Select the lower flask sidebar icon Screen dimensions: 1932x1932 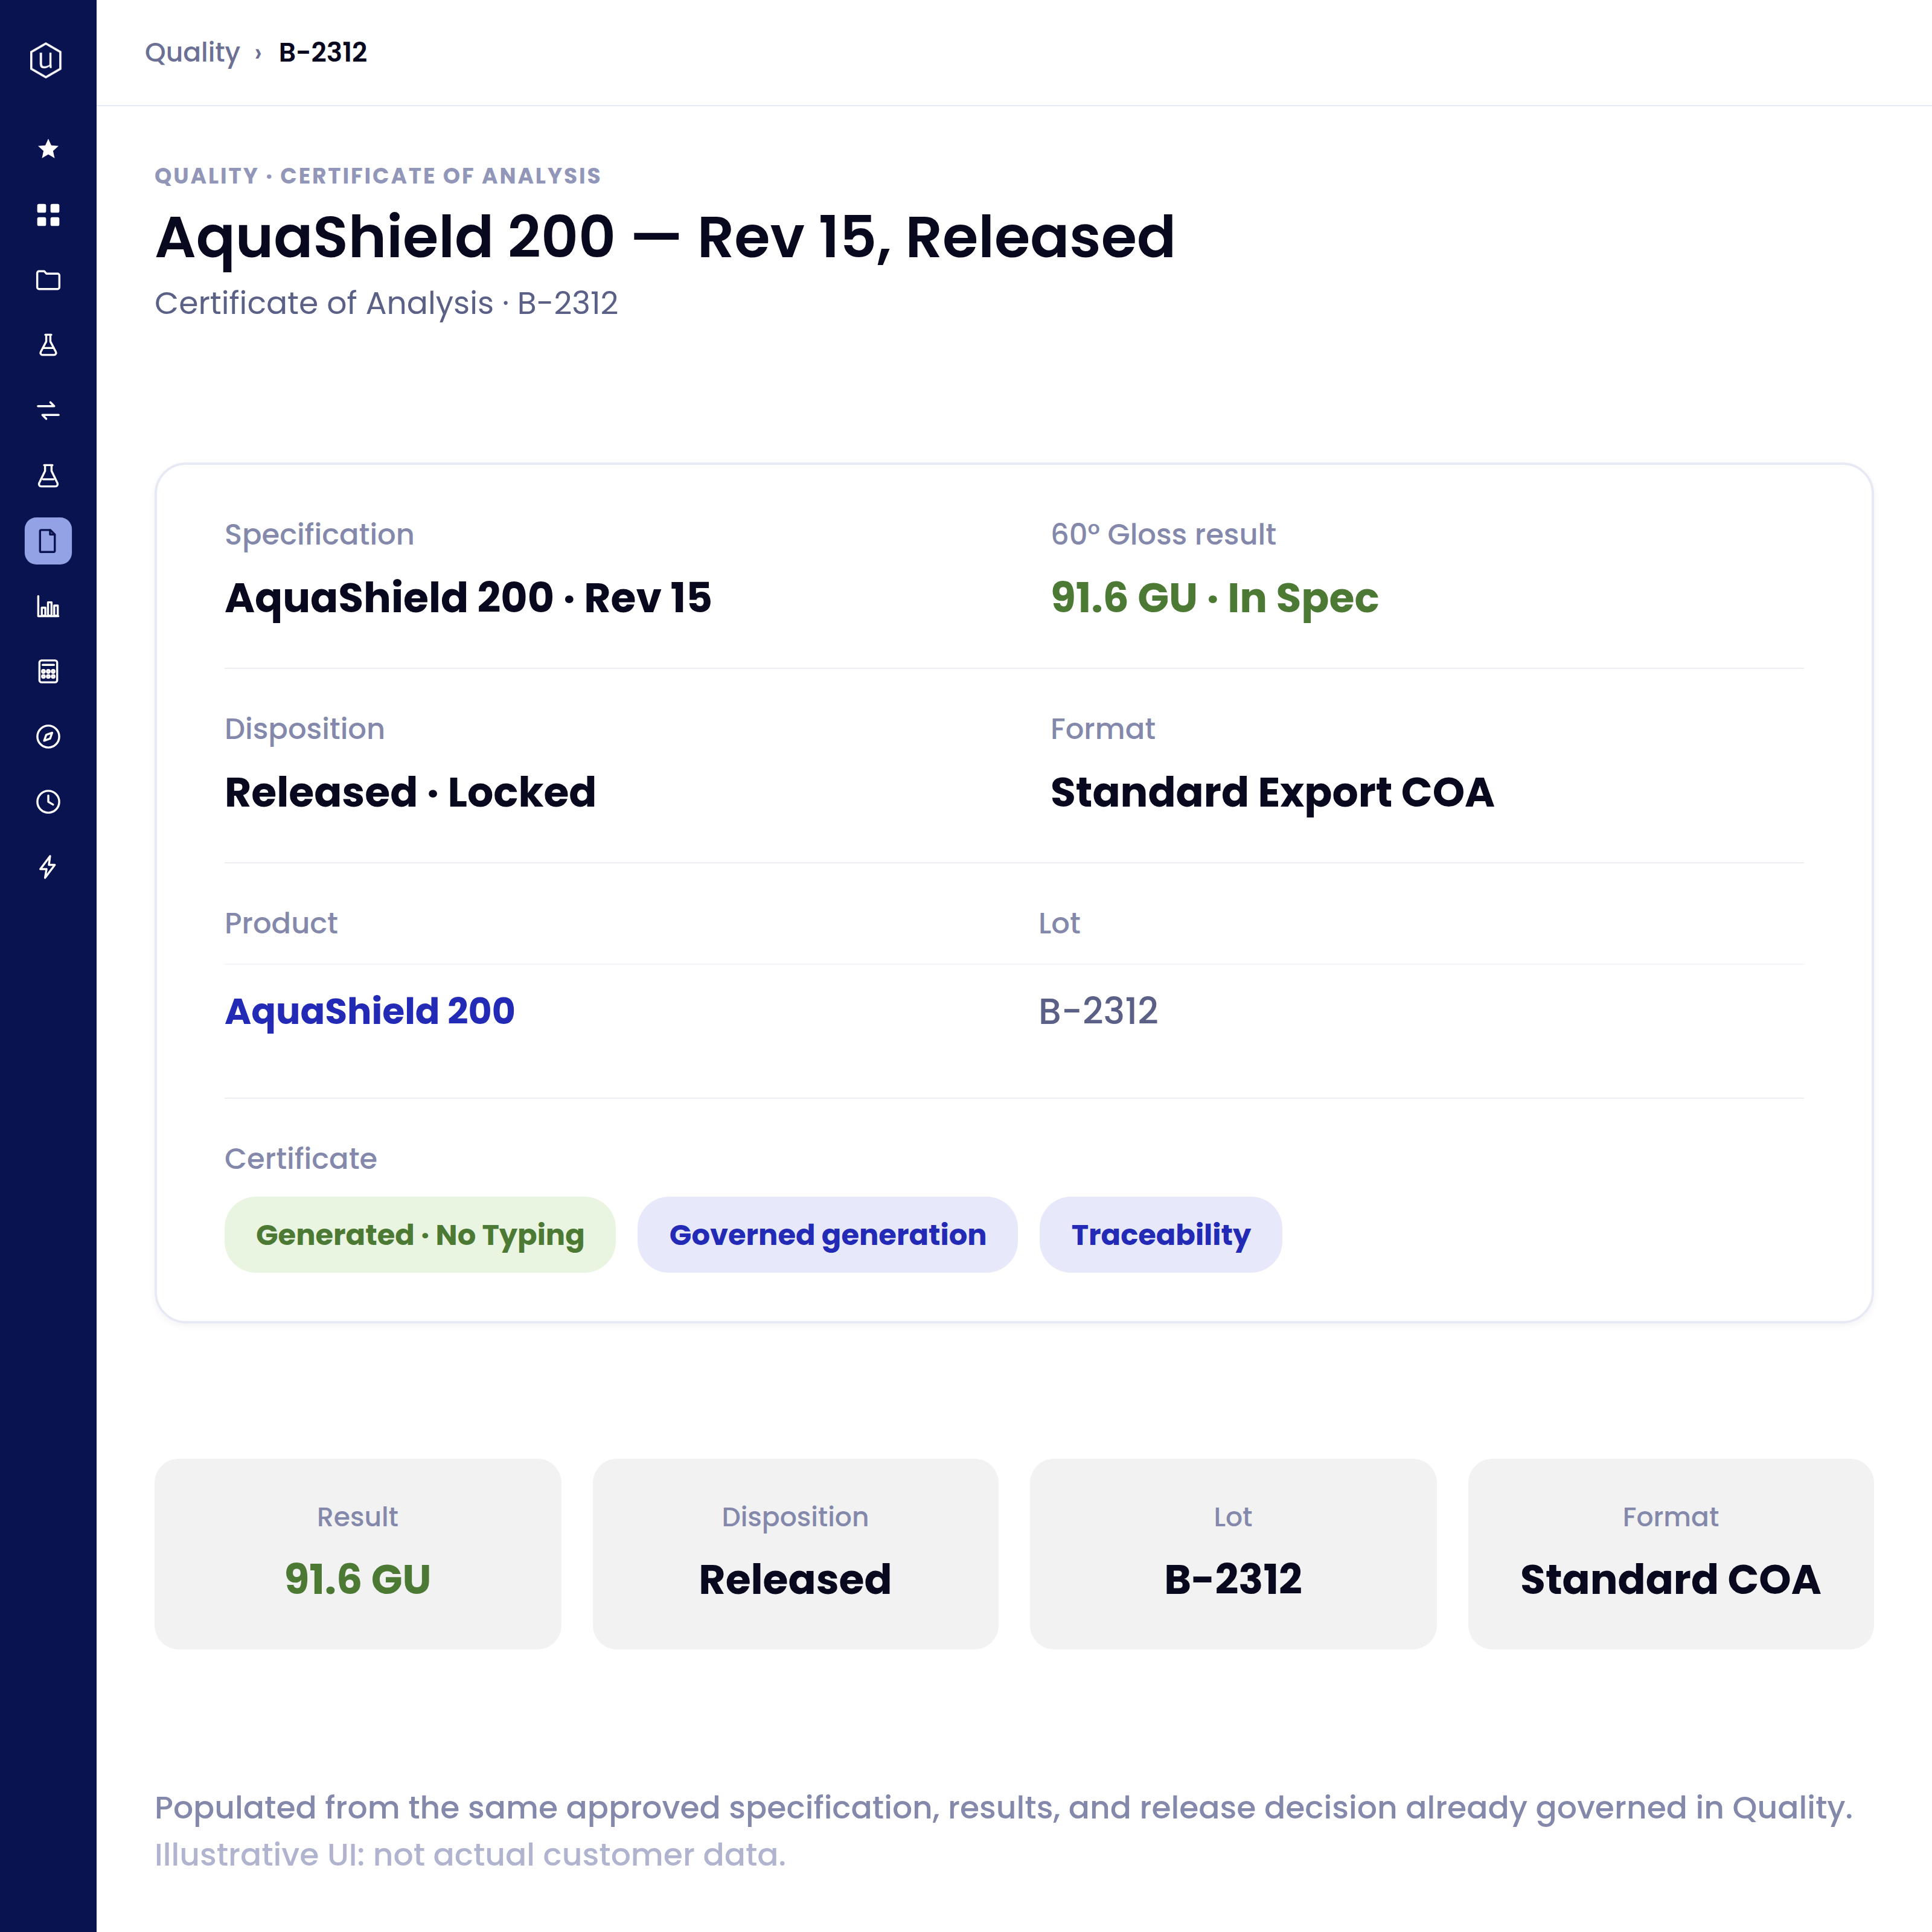(48, 476)
